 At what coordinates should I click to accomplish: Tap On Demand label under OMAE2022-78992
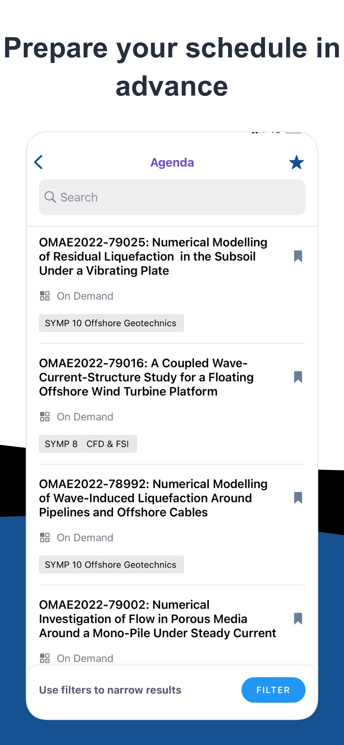click(85, 537)
